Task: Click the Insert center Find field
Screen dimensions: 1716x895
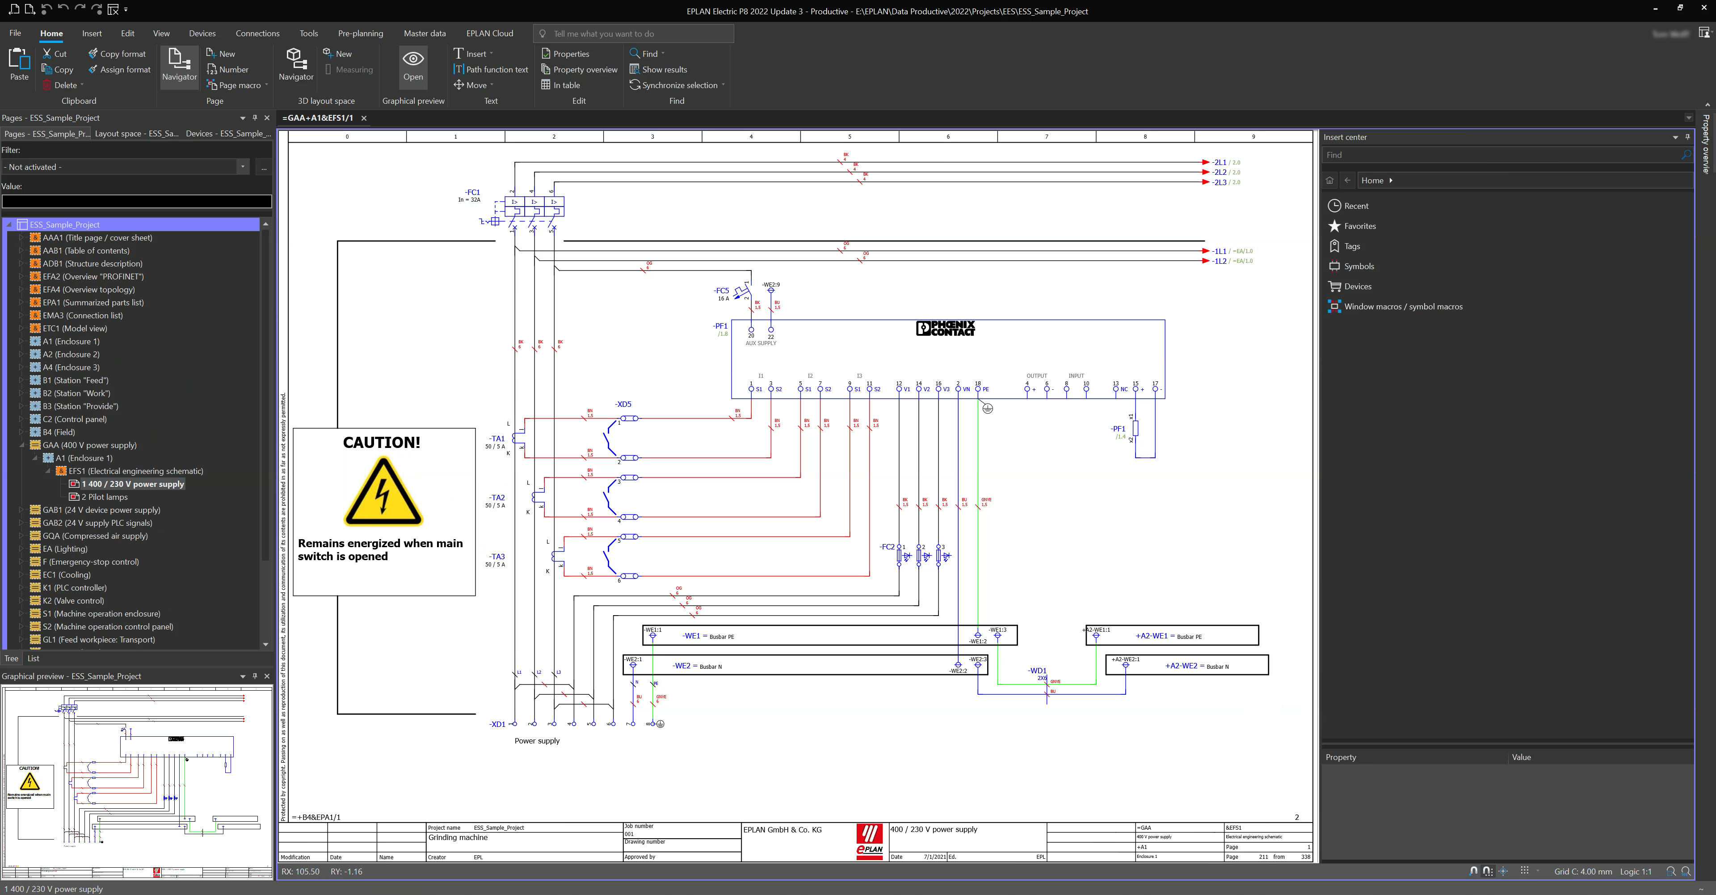Action: [x=1499, y=155]
